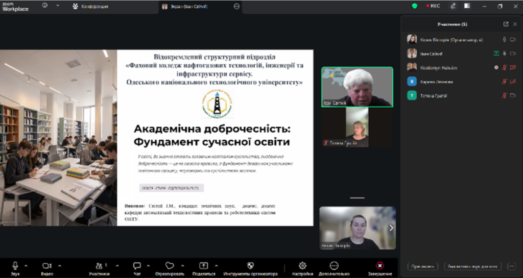The image size is (523, 278).
Task: Start screen share with Поделиться
Action: click(204, 268)
